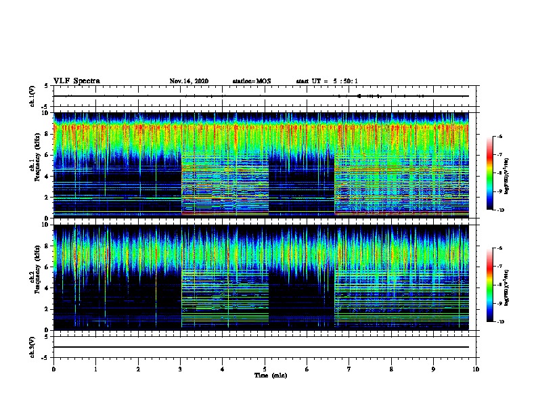Image resolution: width=536 pixels, height=414 pixels.
Task: Click the "-10" label on ch.2 color bar
Action: pos(500,322)
